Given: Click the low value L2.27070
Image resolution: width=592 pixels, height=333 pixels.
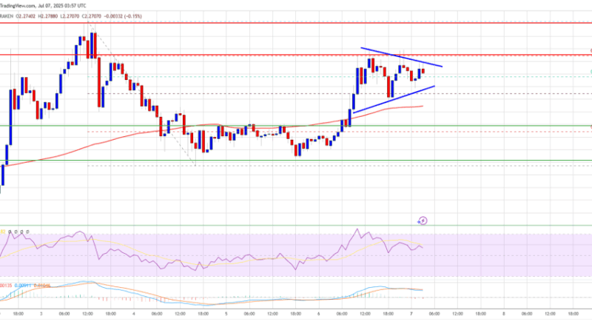Looking at the screenshot, I should point(70,16).
